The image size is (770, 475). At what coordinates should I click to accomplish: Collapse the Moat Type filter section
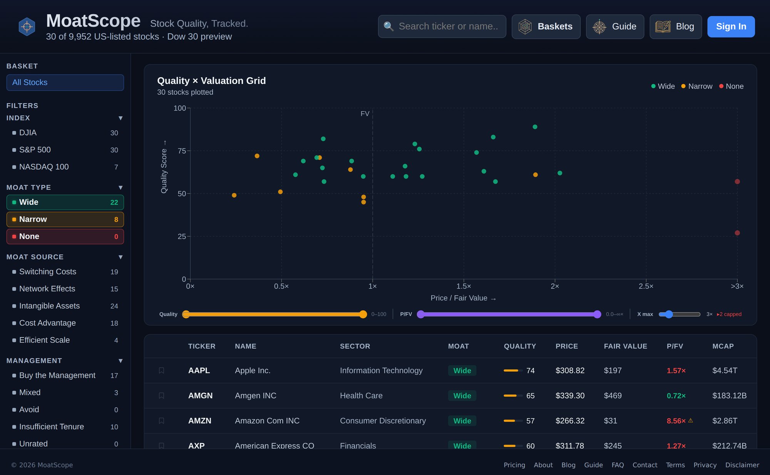(121, 187)
